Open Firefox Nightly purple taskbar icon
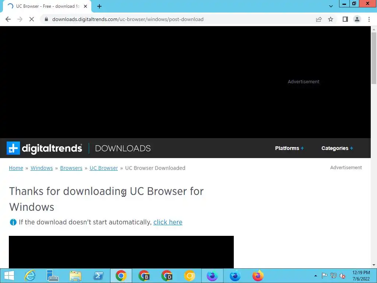Viewport: 377px width, 283px height. click(x=212, y=276)
